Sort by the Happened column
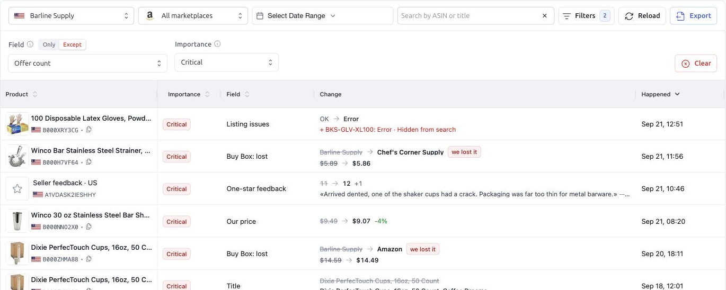Image resolution: width=726 pixels, height=290 pixels. [x=660, y=94]
